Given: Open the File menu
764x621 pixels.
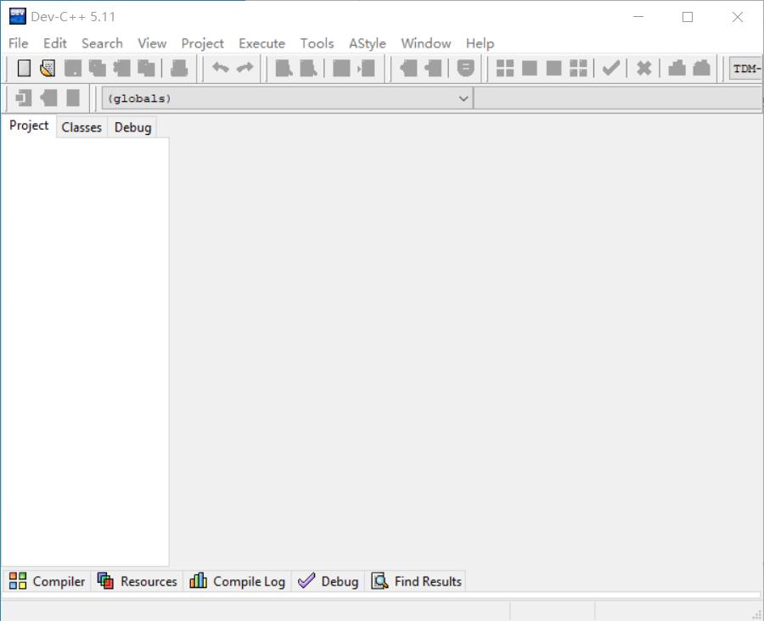Looking at the screenshot, I should click(19, 43).
